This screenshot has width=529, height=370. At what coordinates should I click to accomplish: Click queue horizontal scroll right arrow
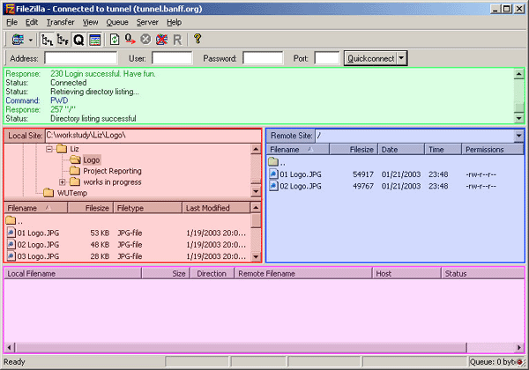tap(519, 347)
